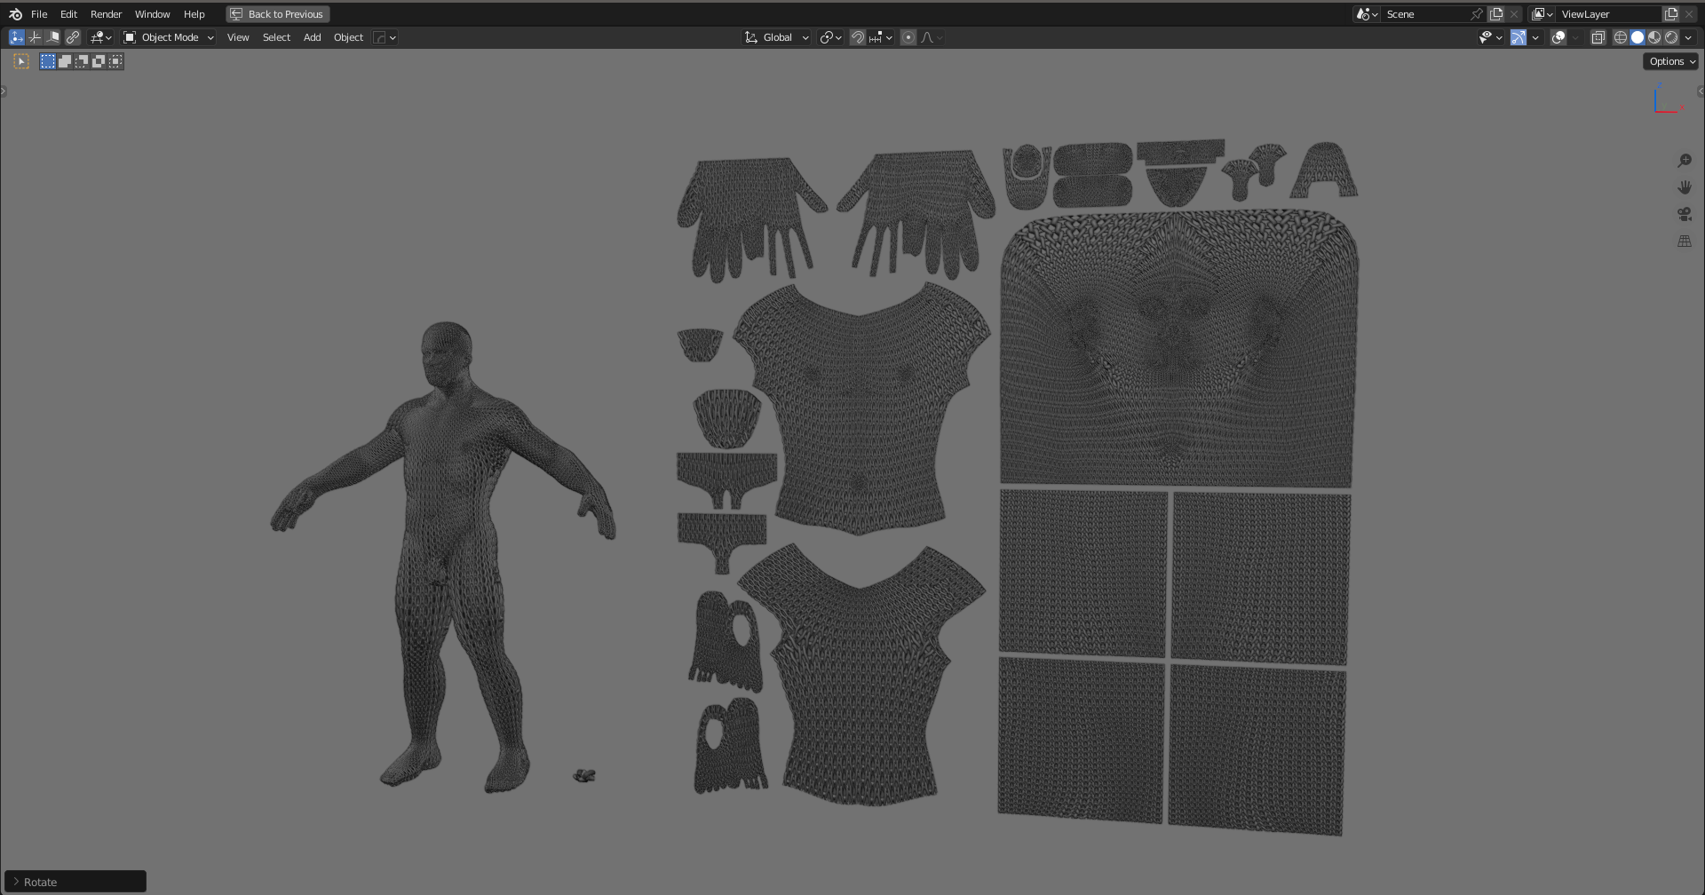Open the Render menu
The width and height of the screenshot is (1705, 895).
[x=106, y=14]
